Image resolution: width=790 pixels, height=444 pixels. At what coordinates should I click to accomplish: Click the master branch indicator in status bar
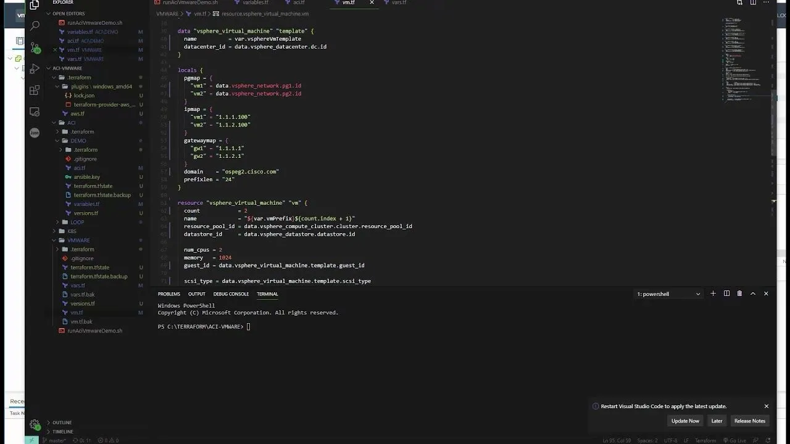pyautogui.click(x=54, y=440)
